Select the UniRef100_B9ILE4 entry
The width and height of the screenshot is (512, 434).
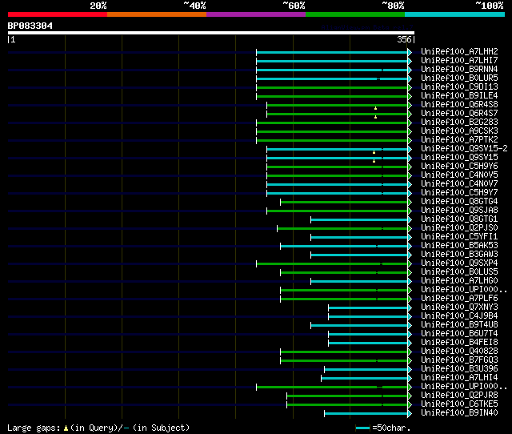(x=459, y=96)
